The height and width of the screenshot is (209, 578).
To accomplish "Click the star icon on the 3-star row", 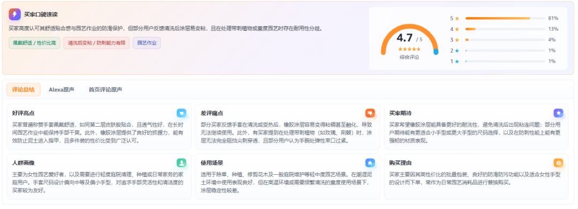I will click(457, 40).
